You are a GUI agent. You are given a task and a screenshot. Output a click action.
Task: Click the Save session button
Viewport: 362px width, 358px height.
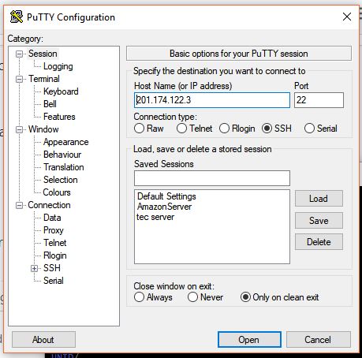coord(319,221)
